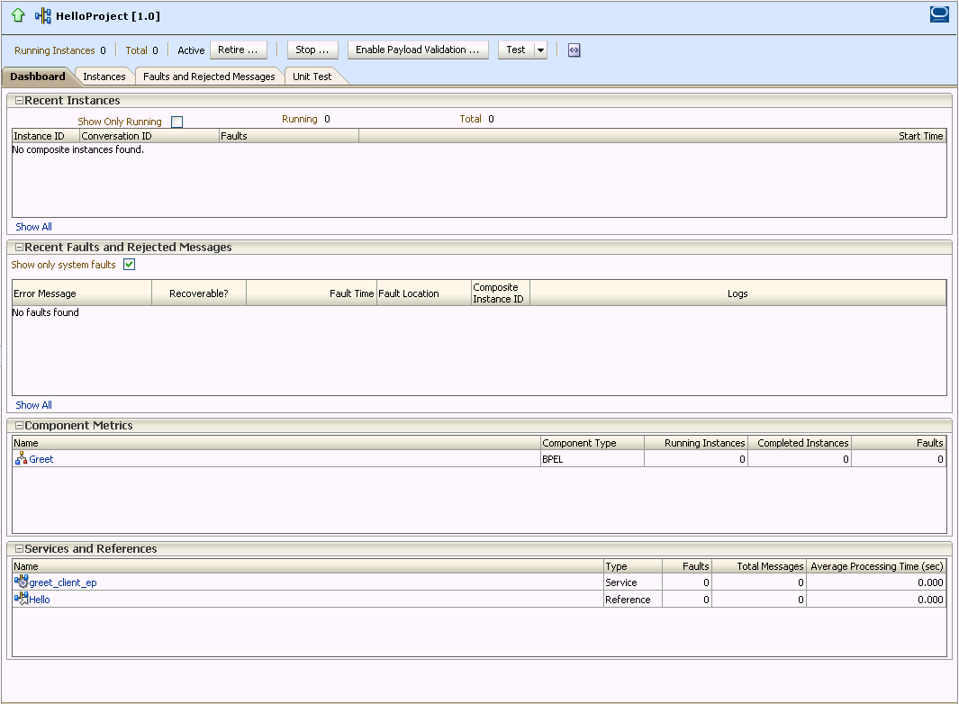Click the Active status label
The width and height of the screenshot is (959, 704).
point(191,50)
